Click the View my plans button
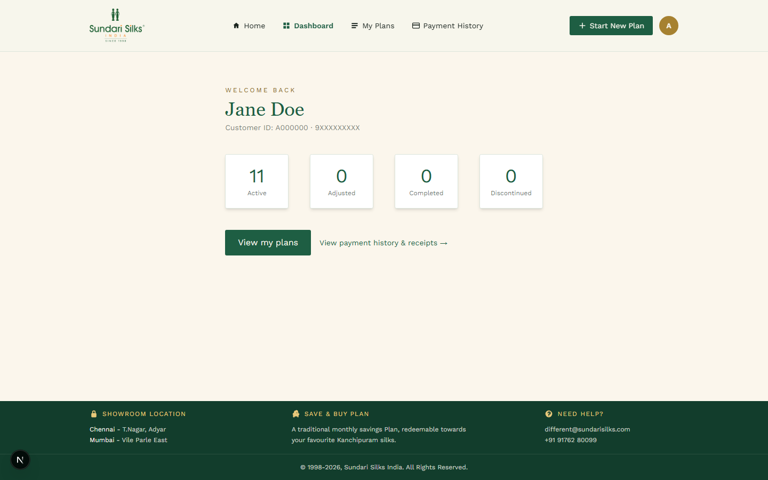Viewport: 768px width, 480px height. click(x=268, y=243)
